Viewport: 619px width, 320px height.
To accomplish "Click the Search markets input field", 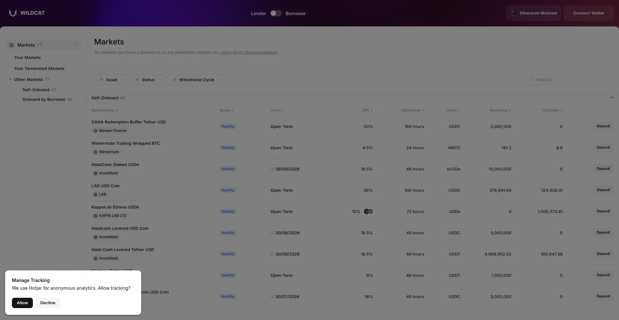I will pos(568,80).
